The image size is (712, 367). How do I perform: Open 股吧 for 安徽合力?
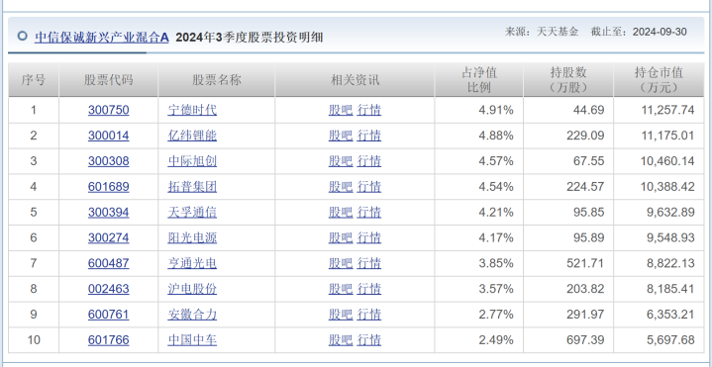(341, 315)
